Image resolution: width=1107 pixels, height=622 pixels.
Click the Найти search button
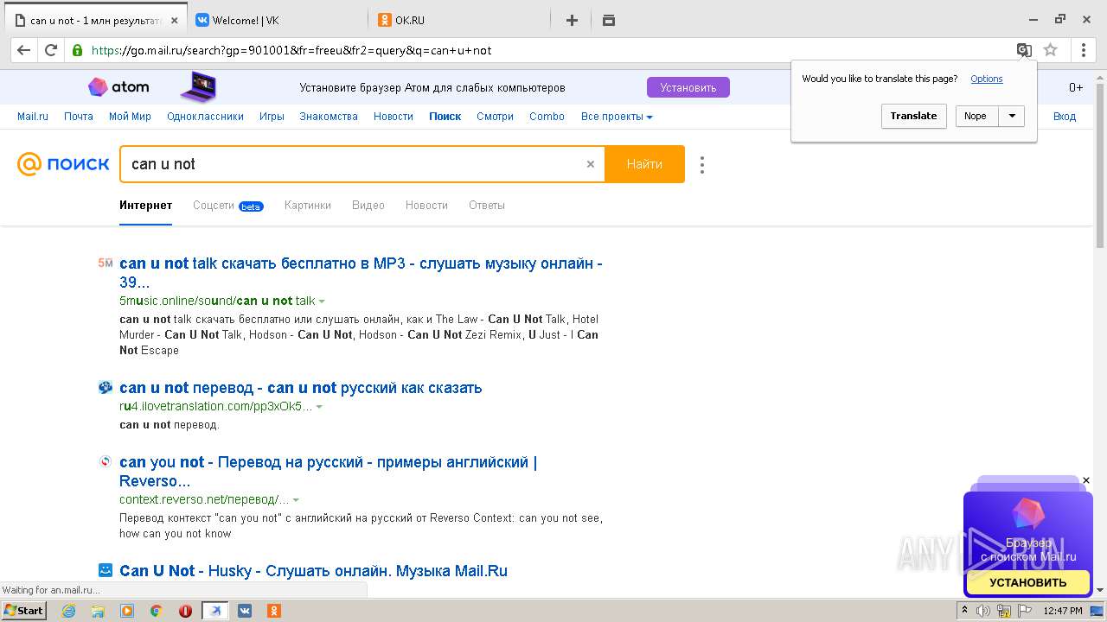644,164
